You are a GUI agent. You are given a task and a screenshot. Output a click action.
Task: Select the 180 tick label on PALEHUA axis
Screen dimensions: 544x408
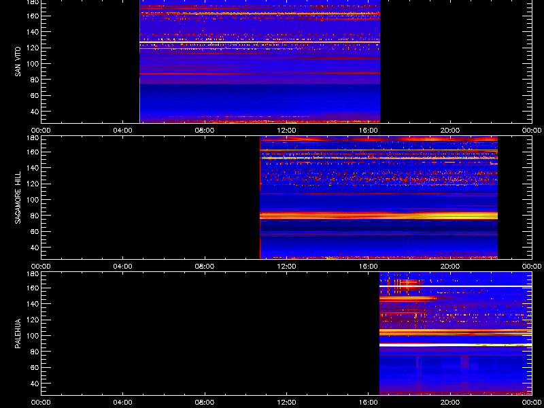[34, 274]
